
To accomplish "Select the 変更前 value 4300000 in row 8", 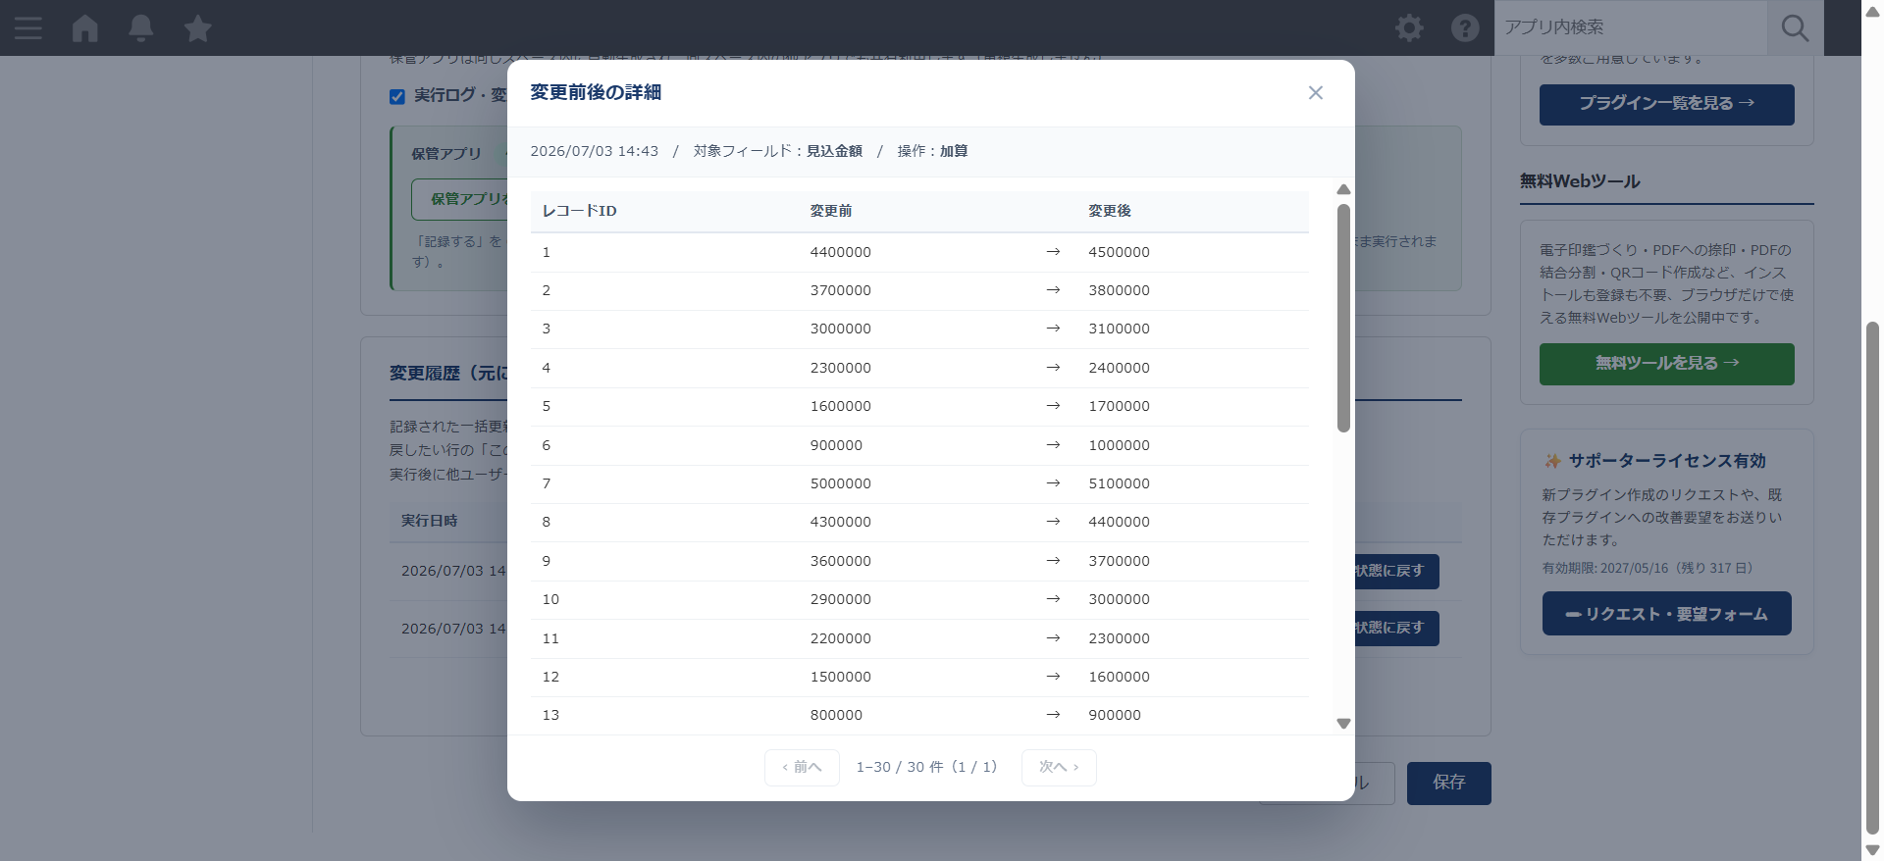I will point(840,522).
